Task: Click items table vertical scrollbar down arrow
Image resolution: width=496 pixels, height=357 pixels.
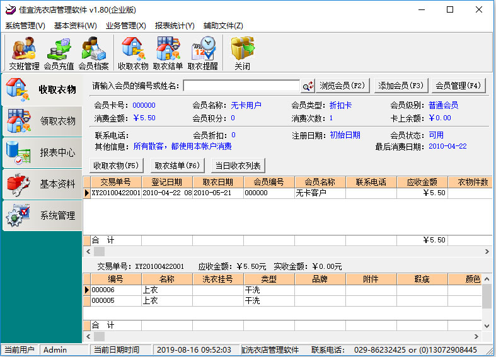Action: [x=487, y=326]
